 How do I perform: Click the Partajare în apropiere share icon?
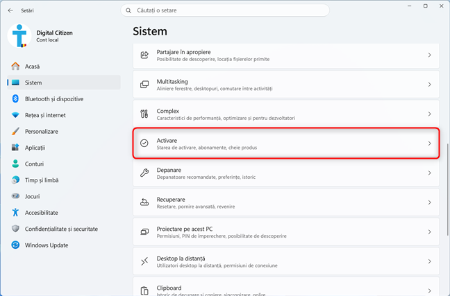click(144, 55)
